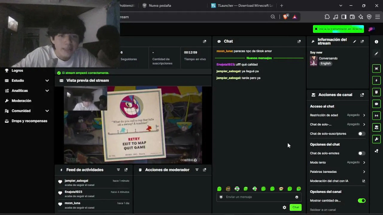The height and width of the screenshot is (215, 383).
Task: Click Inicia la transmisión en directo
Action: coord(338,29)
